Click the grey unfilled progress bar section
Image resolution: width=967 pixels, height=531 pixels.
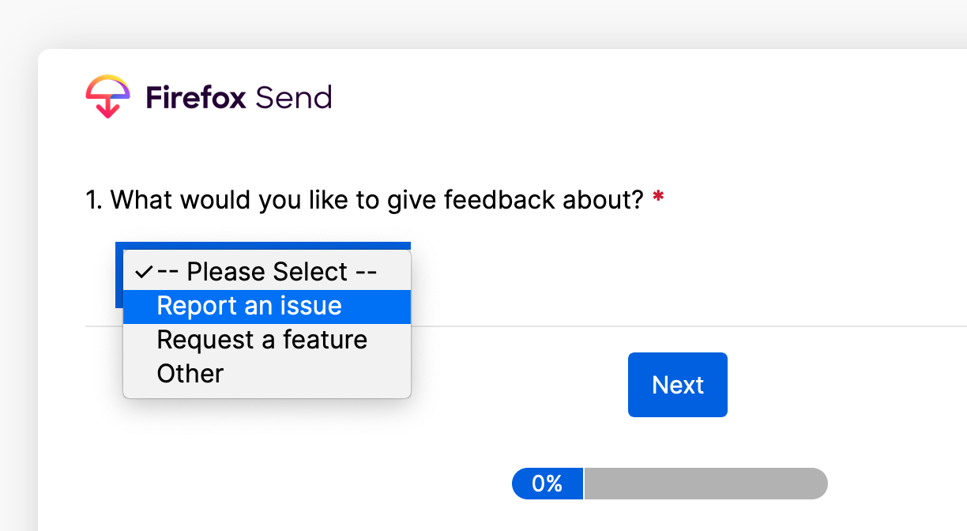(706, 484)
